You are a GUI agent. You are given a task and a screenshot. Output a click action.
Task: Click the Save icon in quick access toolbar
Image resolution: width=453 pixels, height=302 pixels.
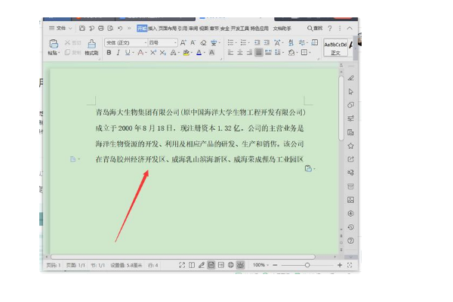pos(82,29)
